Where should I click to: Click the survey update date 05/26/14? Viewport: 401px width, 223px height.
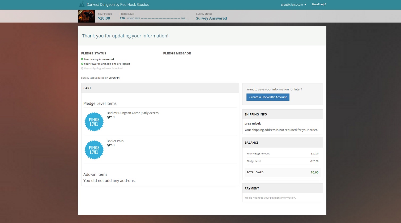coord(114,78)
